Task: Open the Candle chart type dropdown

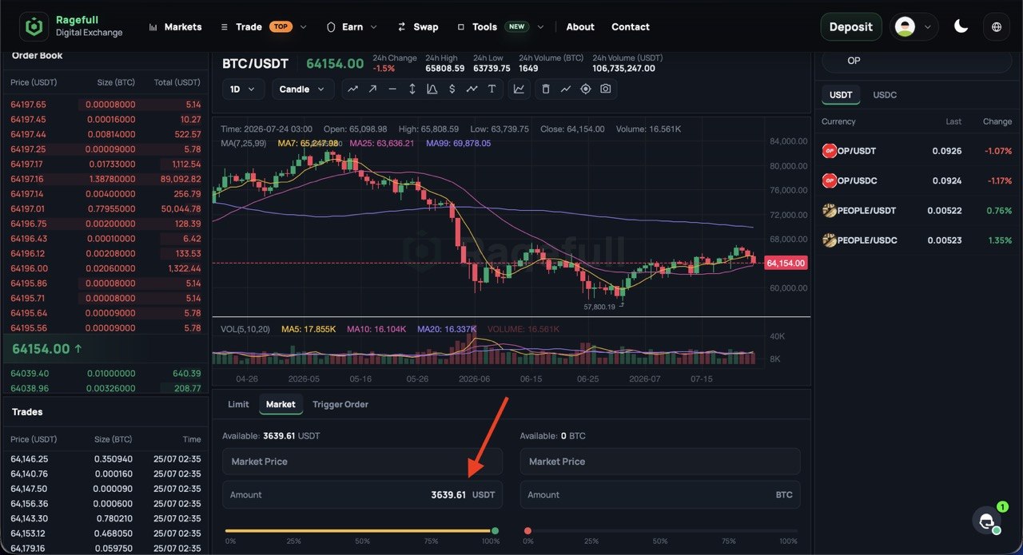Action: click(x=303, y=89)
